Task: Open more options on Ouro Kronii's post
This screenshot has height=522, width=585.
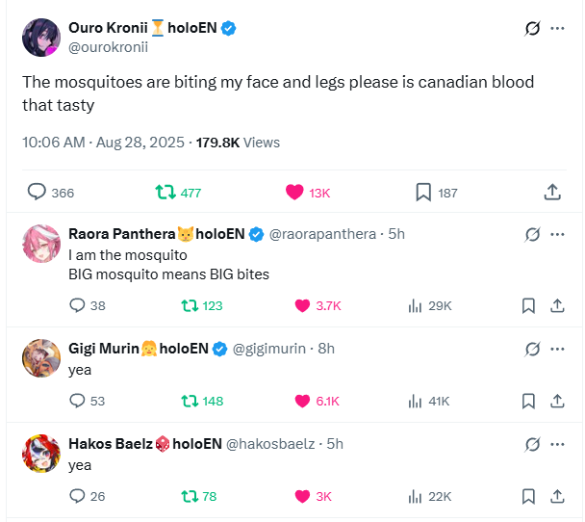Action: click(x=557, y=29)
